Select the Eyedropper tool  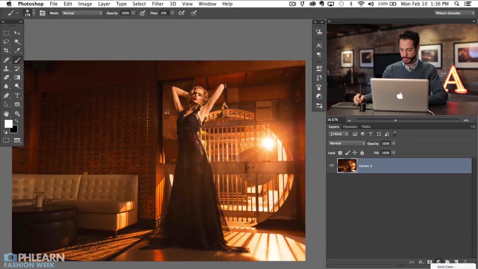(17, 51)
